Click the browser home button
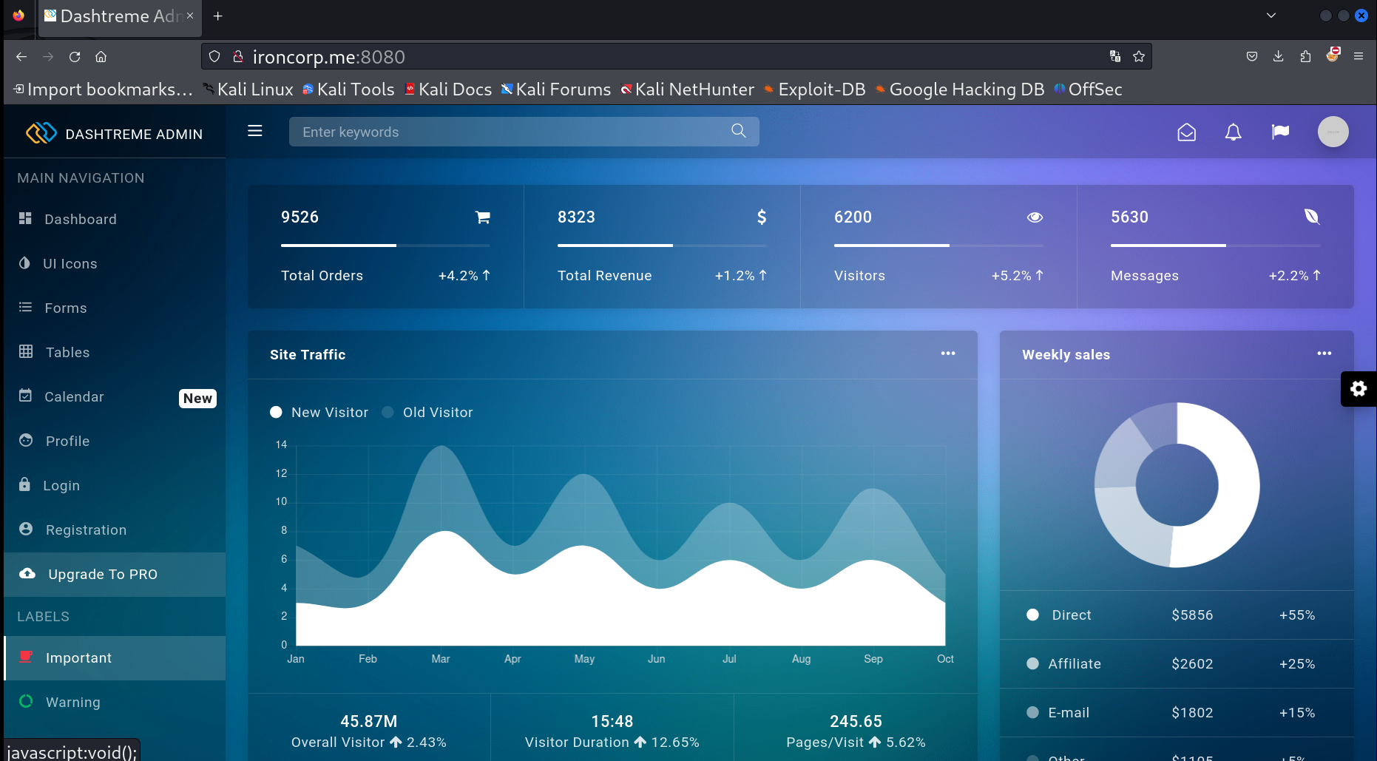The image size is (1377, 761). [x=101, y=56]
